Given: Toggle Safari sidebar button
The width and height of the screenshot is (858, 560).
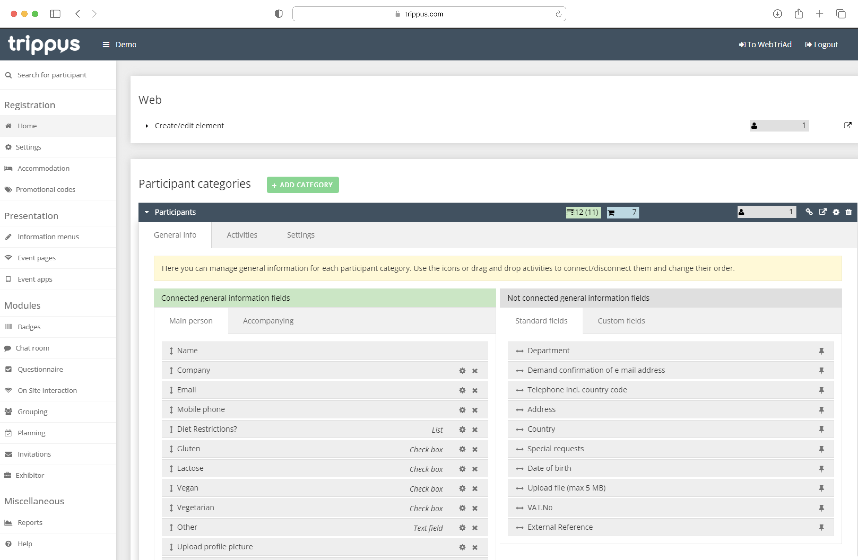Looking at the screenshot, I should pos(55,14).
